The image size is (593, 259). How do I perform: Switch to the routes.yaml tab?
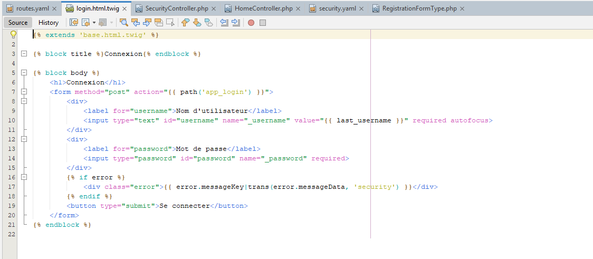click(33, 8)
